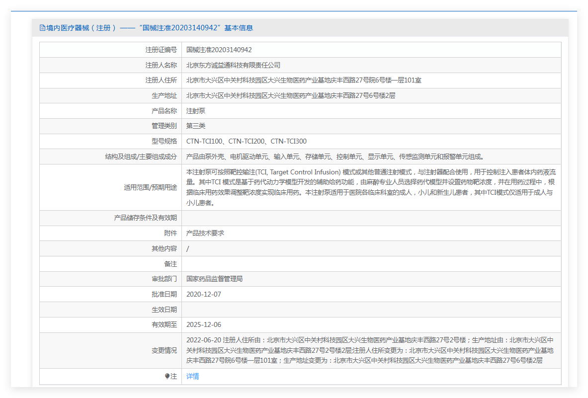Click the empty 生效日期 value cell

point(370,310)
